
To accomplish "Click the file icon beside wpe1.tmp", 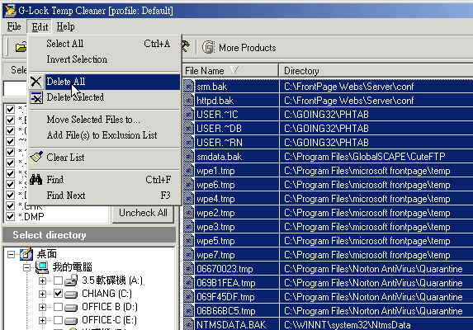I will 188,171.
